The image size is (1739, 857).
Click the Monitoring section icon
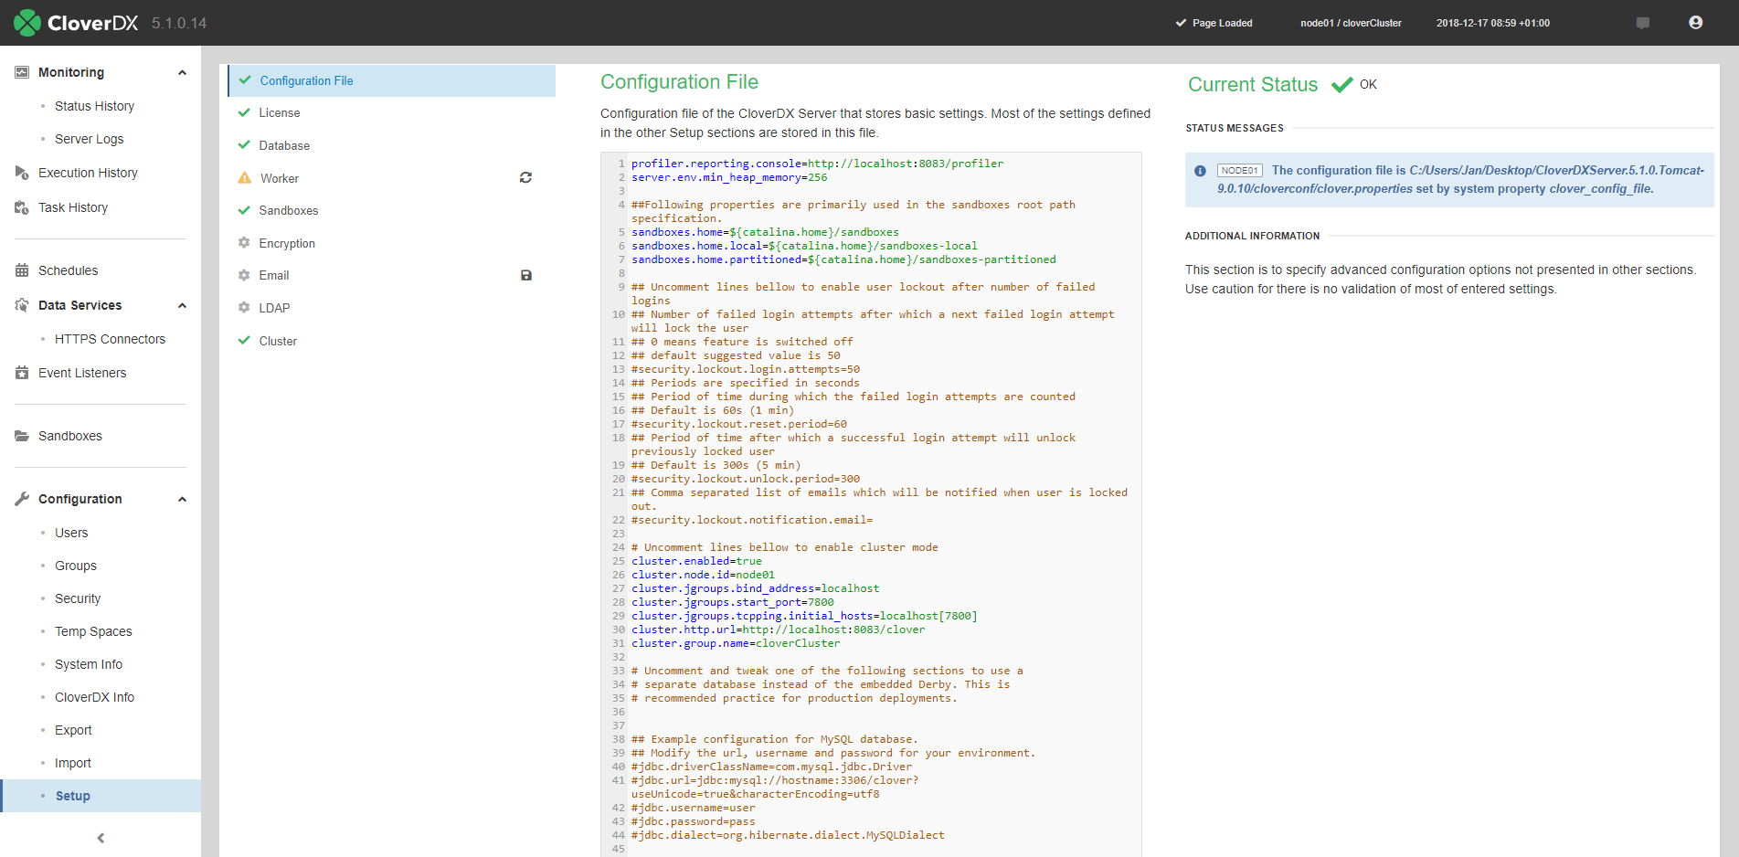(22, 72)
